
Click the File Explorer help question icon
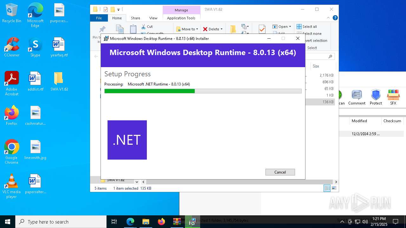(x=335, y=18)
